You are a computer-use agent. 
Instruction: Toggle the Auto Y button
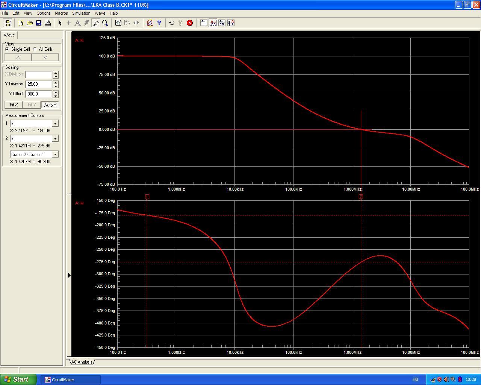tap(50, 105)
